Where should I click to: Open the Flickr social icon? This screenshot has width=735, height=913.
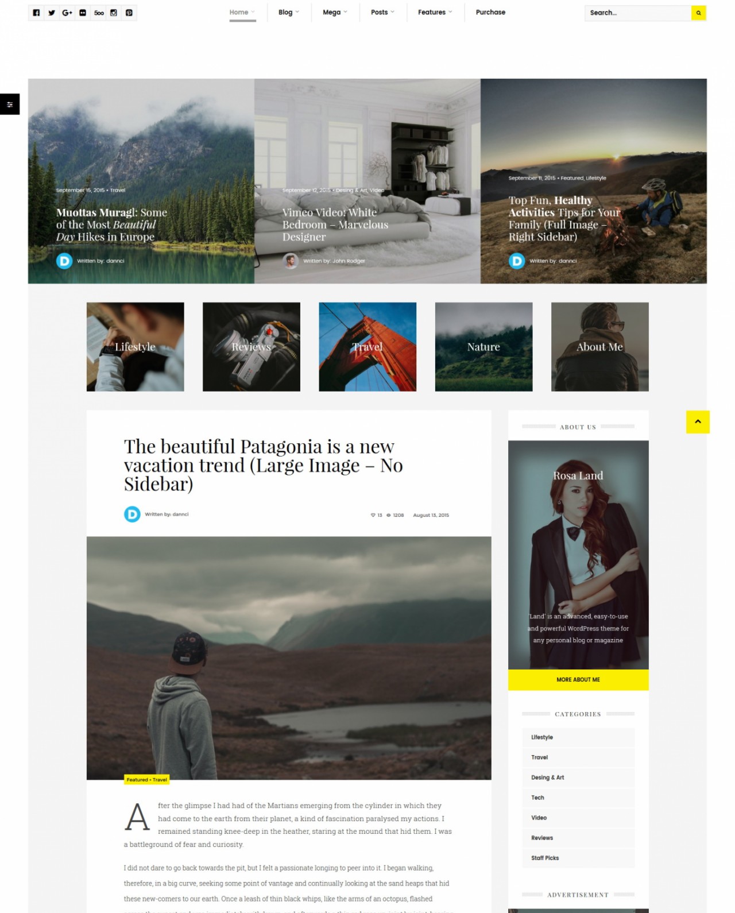(x=83, y=13)
